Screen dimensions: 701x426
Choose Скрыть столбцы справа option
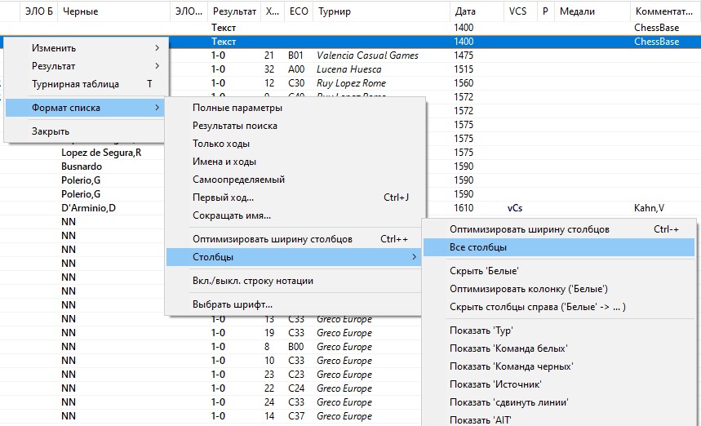(x=559, y=307)
